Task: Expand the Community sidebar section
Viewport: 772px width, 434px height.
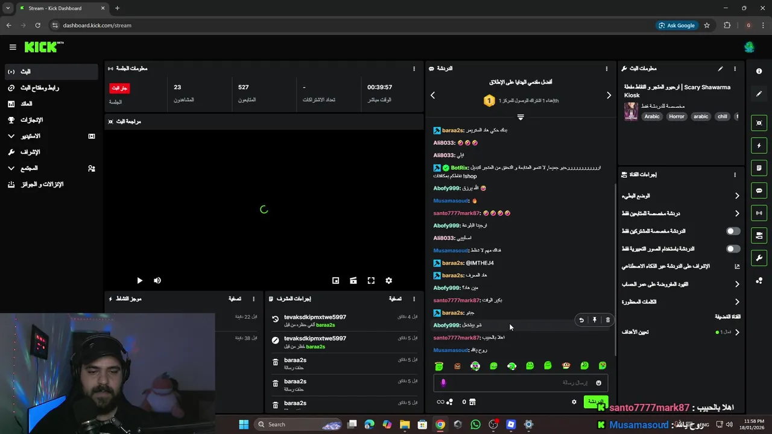Action: point(50,168)
